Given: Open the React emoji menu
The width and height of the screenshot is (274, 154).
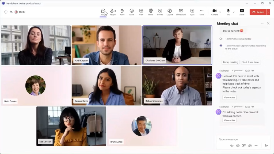Looking at the screenshot, I should tap(132, 12).
